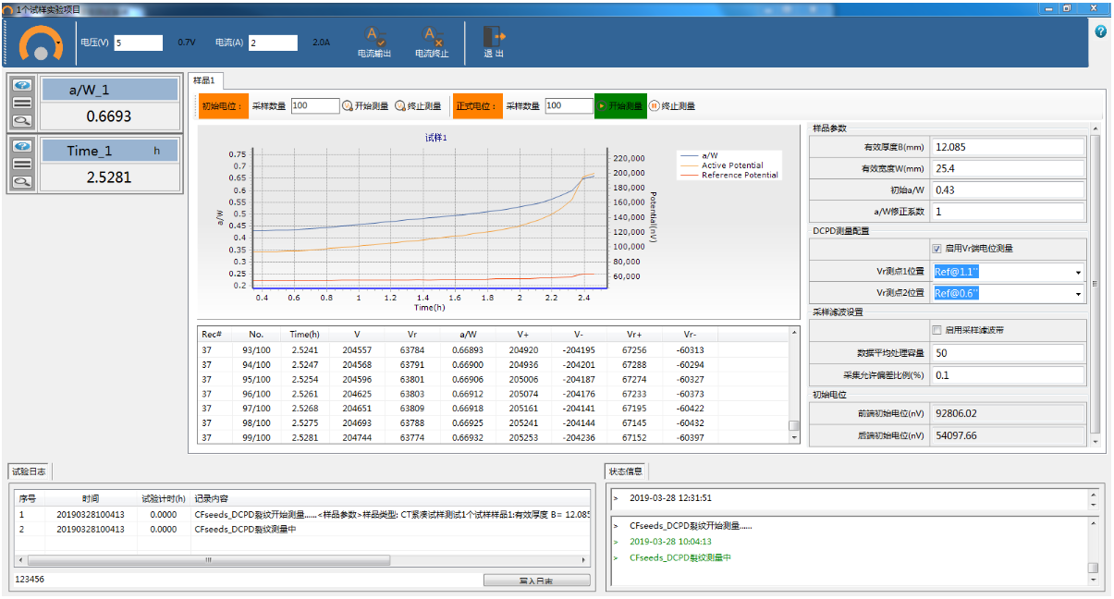Screen dimensions: 1114x599
Task: Open the Vr测点1位置 dropdown
Action: coord(1078,272)
